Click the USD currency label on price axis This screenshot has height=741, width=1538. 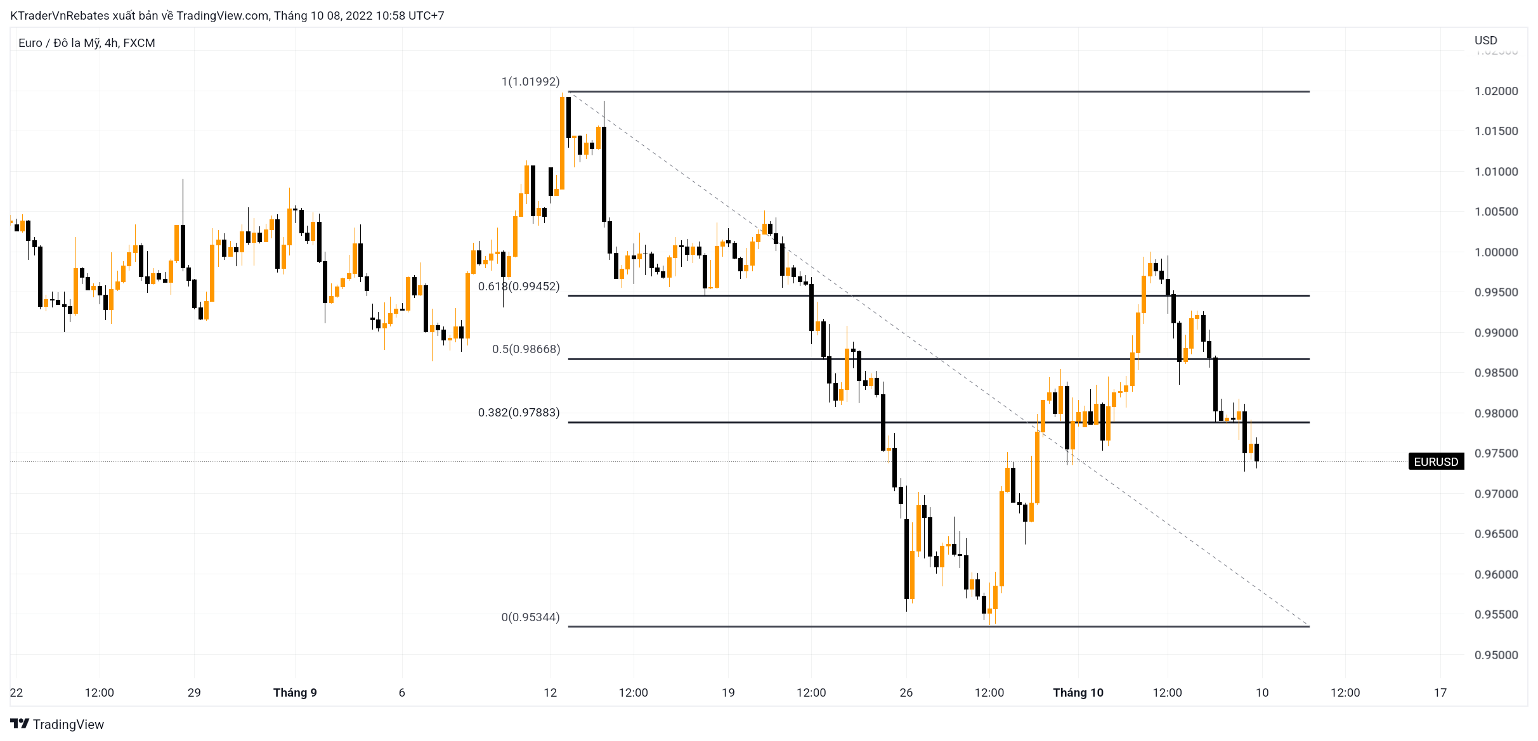coord(1486,41)
